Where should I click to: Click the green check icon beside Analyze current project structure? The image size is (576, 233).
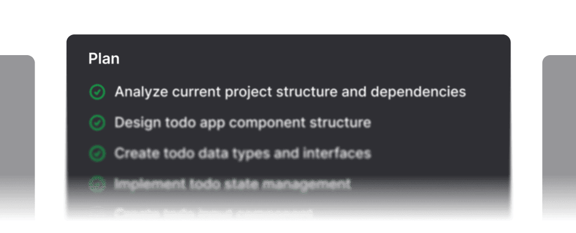[x=97, y=92]
